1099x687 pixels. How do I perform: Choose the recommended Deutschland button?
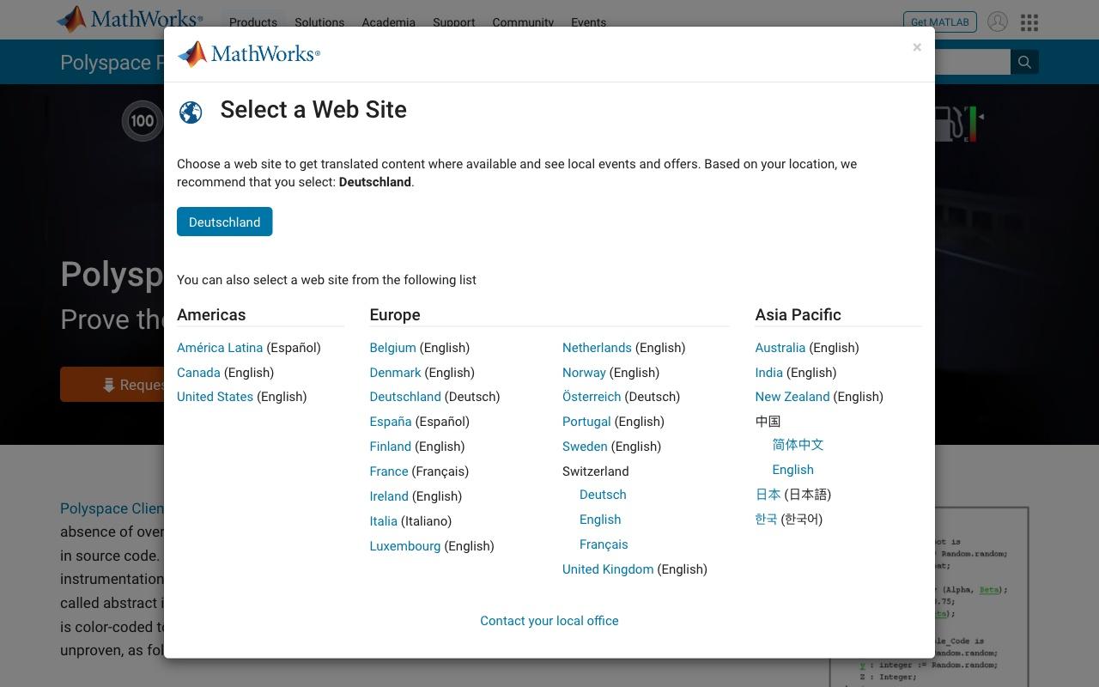tap(225, 222)
